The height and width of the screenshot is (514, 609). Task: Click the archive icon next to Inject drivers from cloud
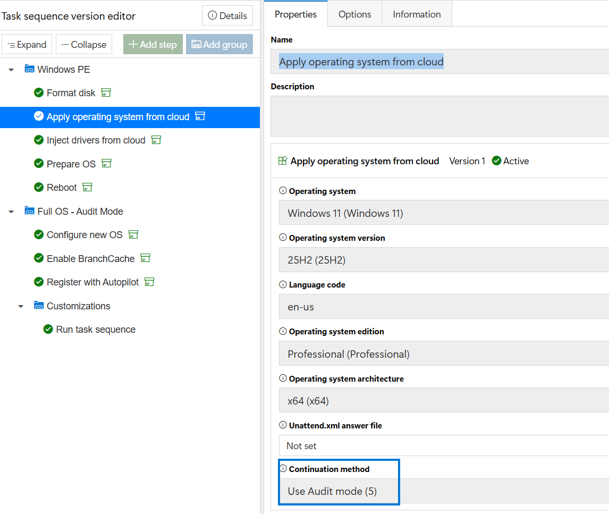(156, 140)
